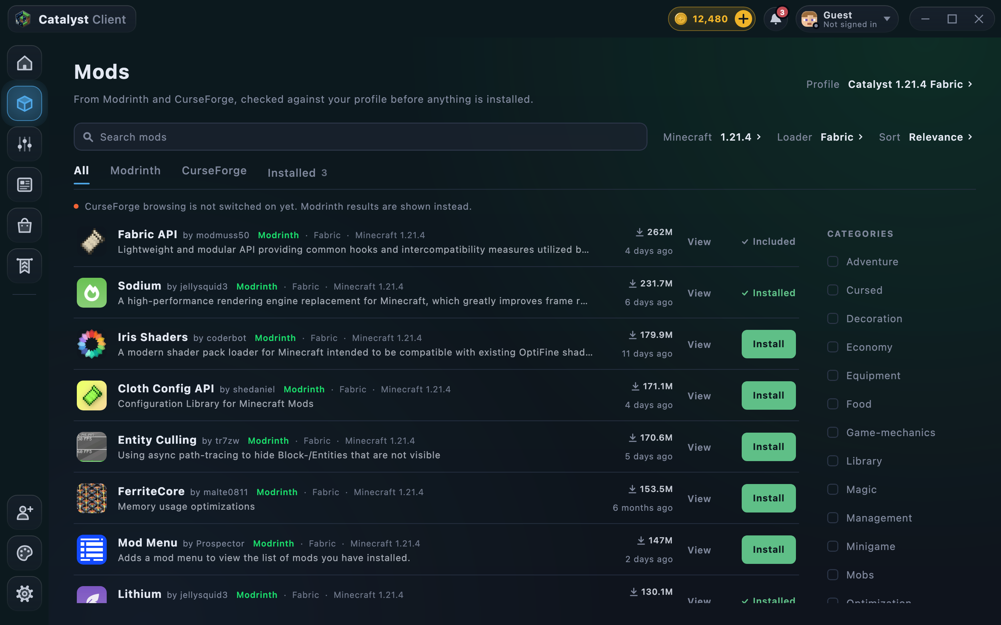Check the Equipment category

[833, 376]
